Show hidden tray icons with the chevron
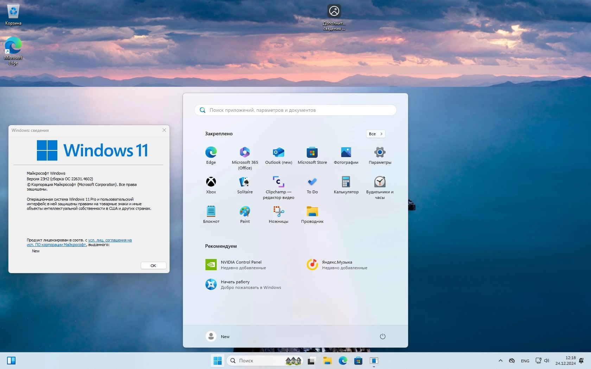The image size is (591, 369). pyautogui.click(x=501, y=361)
